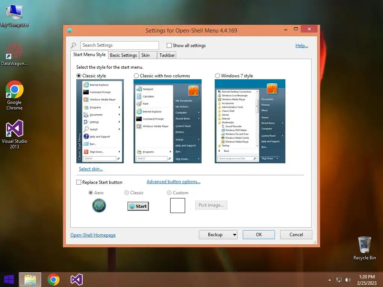The height and width of the screenshot is (287, 383).
Task: Launch Google Chrome from the desktop
Action: pyautogui.click(x=15, y=95)
